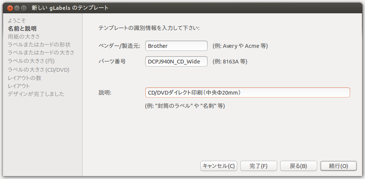The width and height of the screenshot is (365, 179).
Task: Click the 続行(O) continue button
Action: 338,166
